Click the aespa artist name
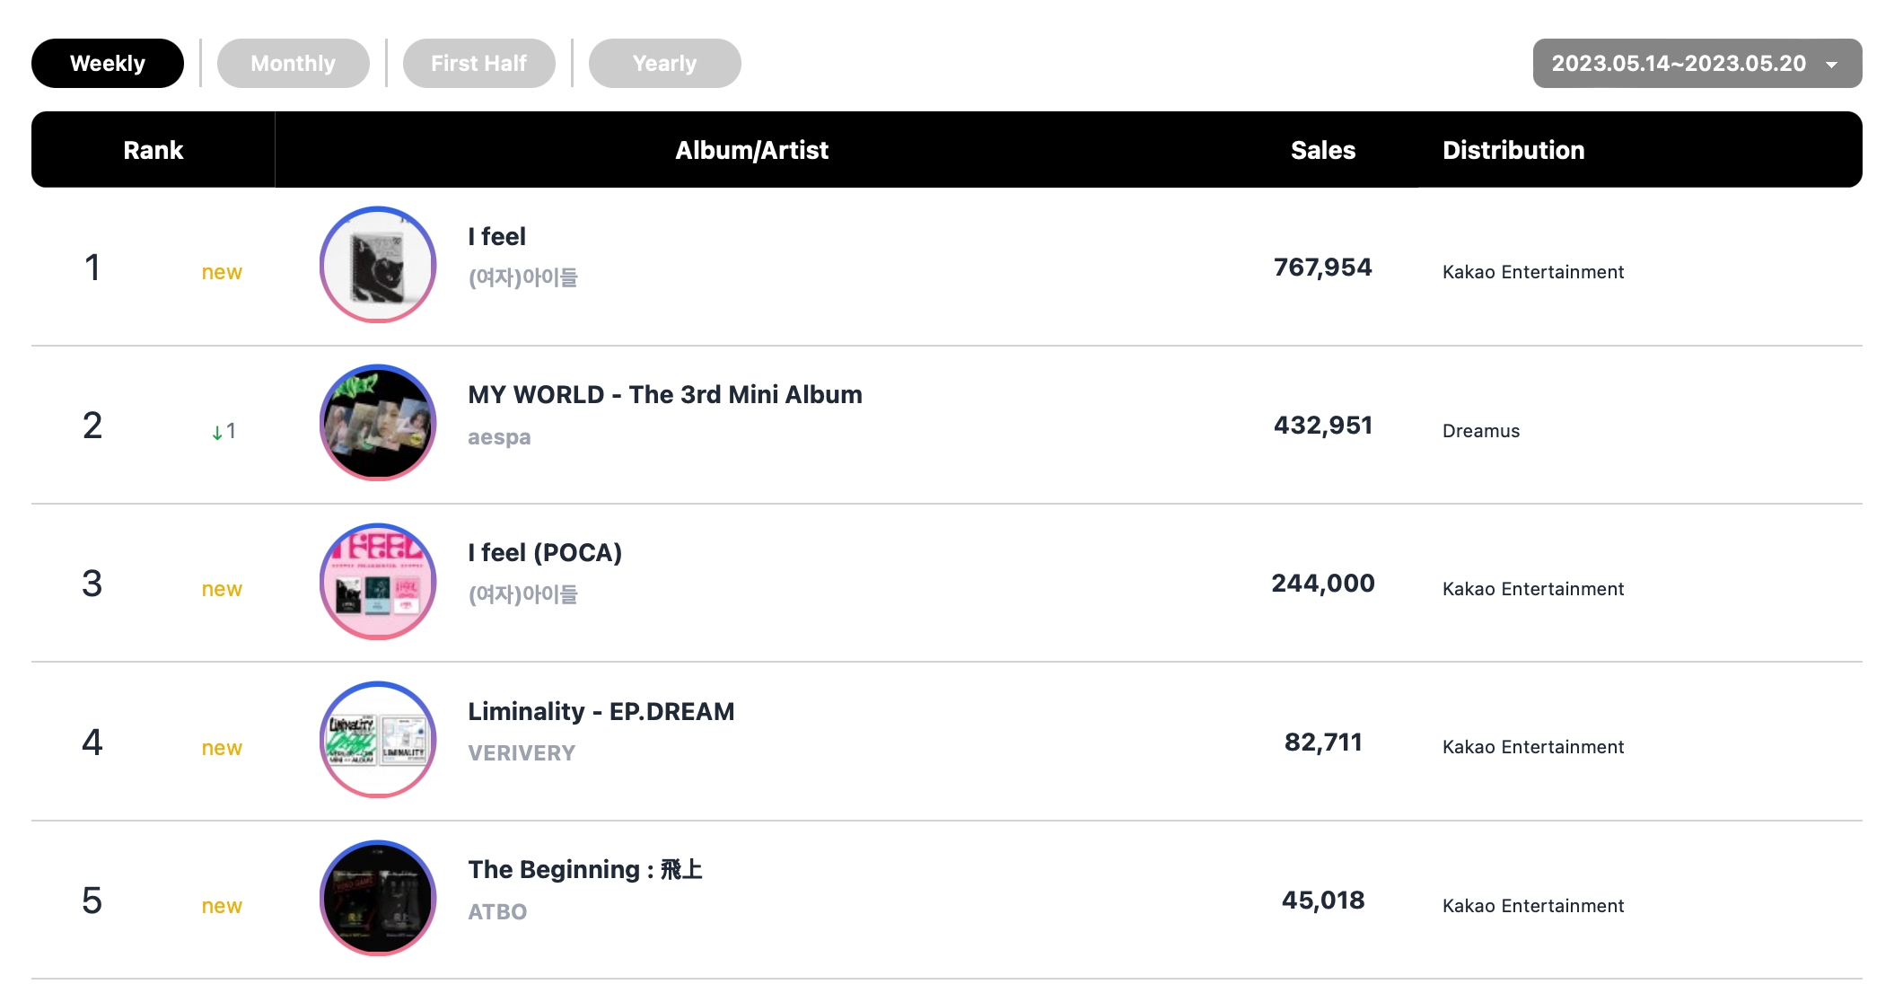This screenshot has height=993, width=1903. point(499,438)
